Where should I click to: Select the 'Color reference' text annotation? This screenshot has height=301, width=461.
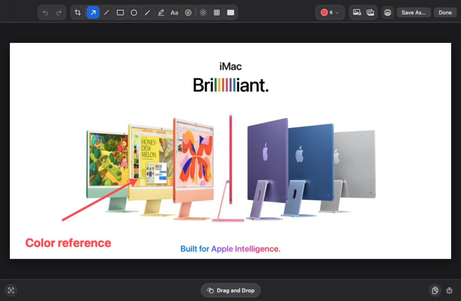click(x=68, y=243)
